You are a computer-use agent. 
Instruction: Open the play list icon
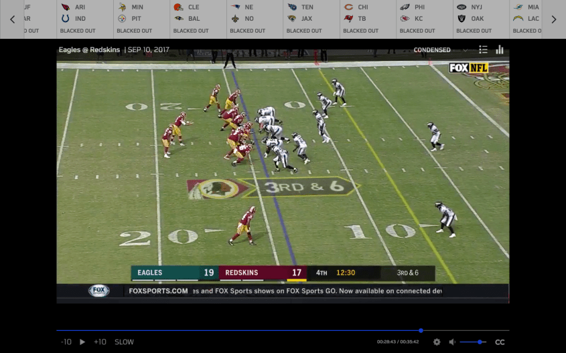[483, 49]
